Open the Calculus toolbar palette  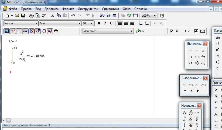click(x=32, y=31)
